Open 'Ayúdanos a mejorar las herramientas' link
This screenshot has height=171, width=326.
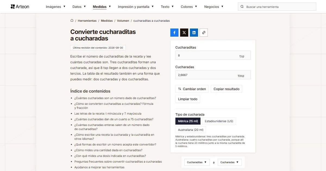tap(99, 167)
